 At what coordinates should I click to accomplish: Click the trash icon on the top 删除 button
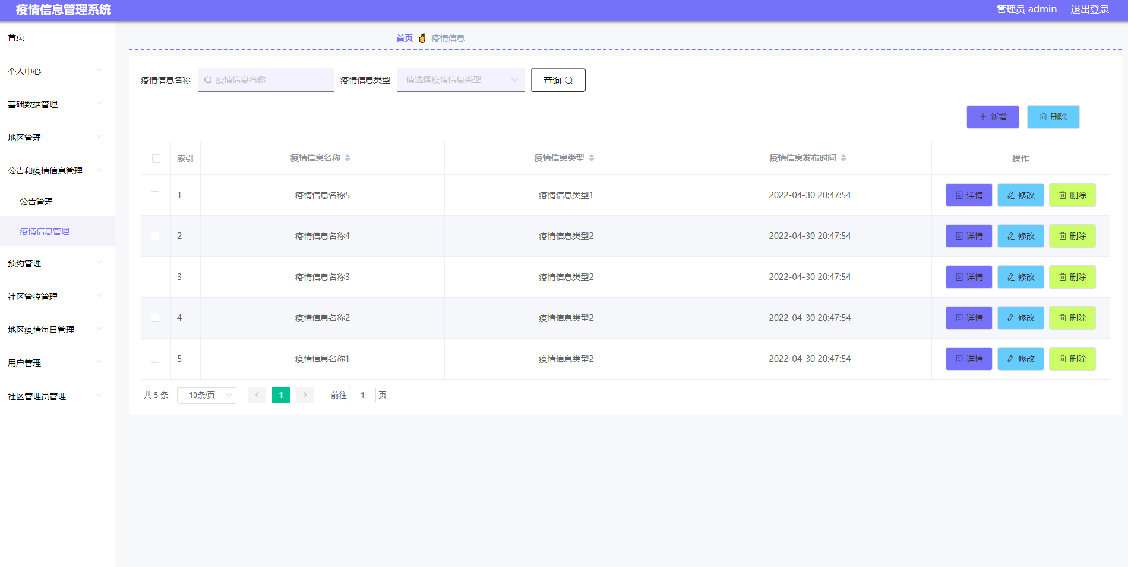tap(1044, 117)
